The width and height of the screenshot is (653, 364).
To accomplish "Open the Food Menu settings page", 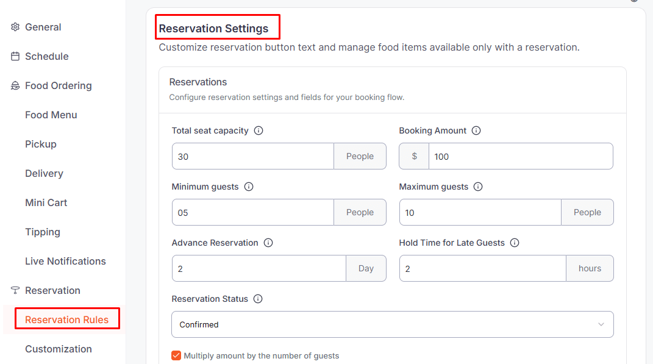I will 51,115.
